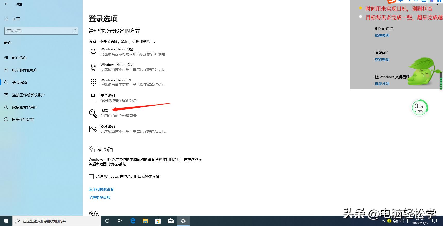Go back using the Settings back arrow
This screenshot has width=443, height=226.
tap(6, 4)
